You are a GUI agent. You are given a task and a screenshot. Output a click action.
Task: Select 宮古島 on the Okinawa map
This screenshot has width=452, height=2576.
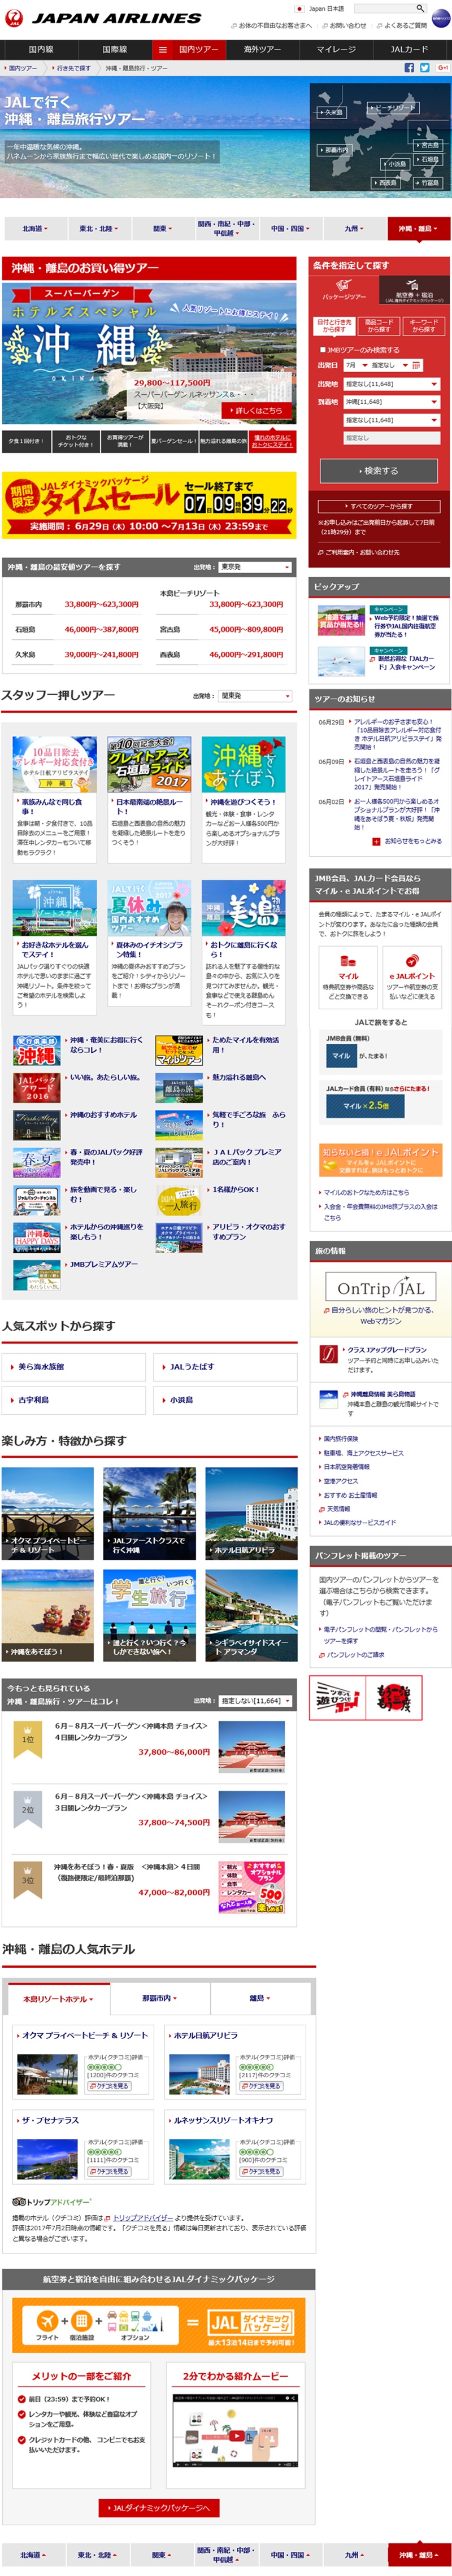(x=429, y=145)
